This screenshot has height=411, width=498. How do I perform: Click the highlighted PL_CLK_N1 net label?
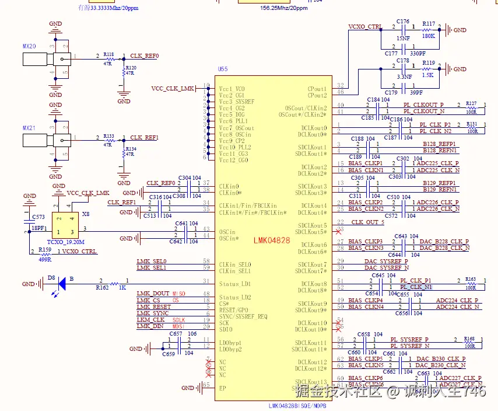pos(416,287)
